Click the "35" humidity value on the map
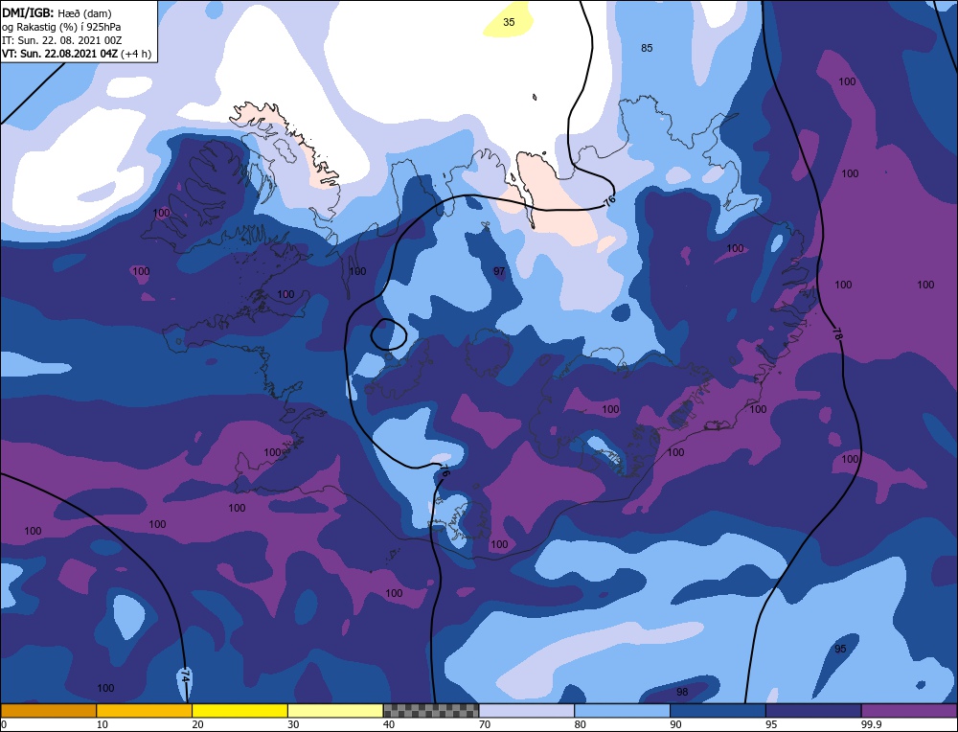The width and height of the screenshot is (958, 732). [x=509, y=22]
